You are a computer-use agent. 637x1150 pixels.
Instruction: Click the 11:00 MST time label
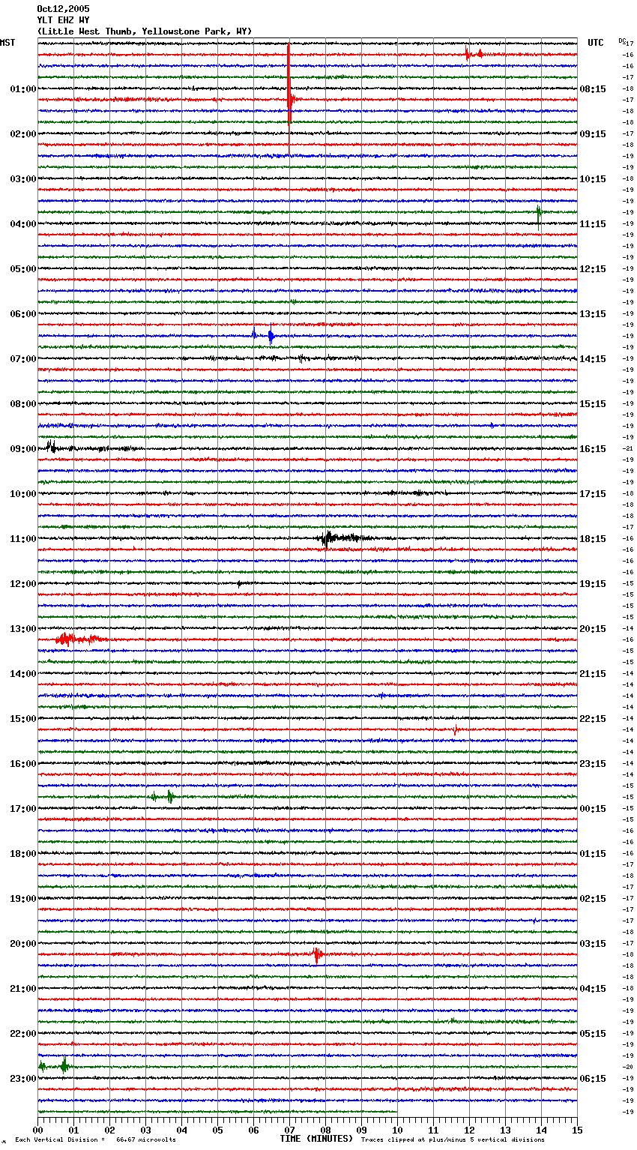click(23, 539)
